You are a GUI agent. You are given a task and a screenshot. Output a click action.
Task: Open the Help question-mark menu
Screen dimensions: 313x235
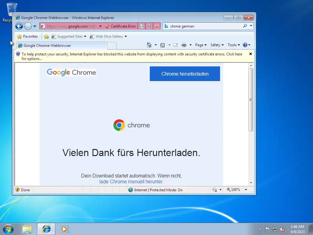pos(247,45)
